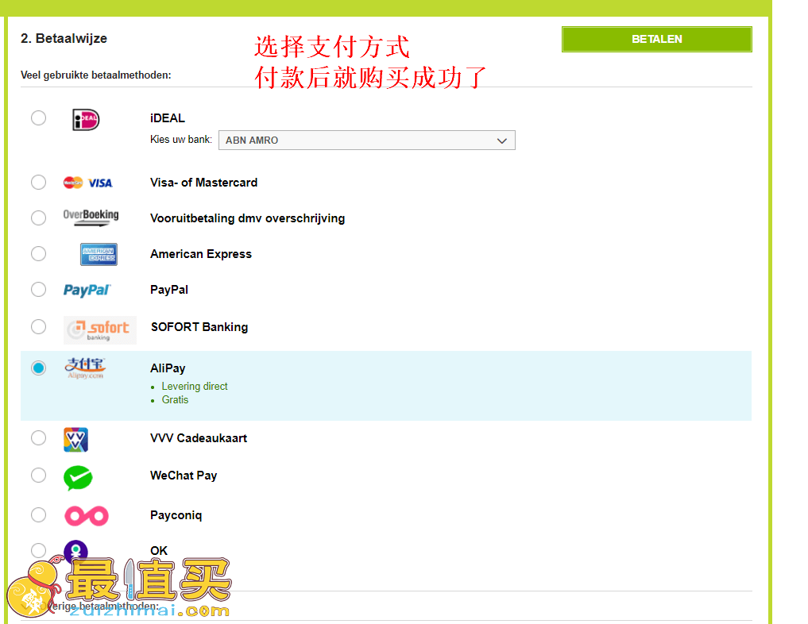Select the iDEAL radio button
This screenshot has width=808, height=624.
38,118
